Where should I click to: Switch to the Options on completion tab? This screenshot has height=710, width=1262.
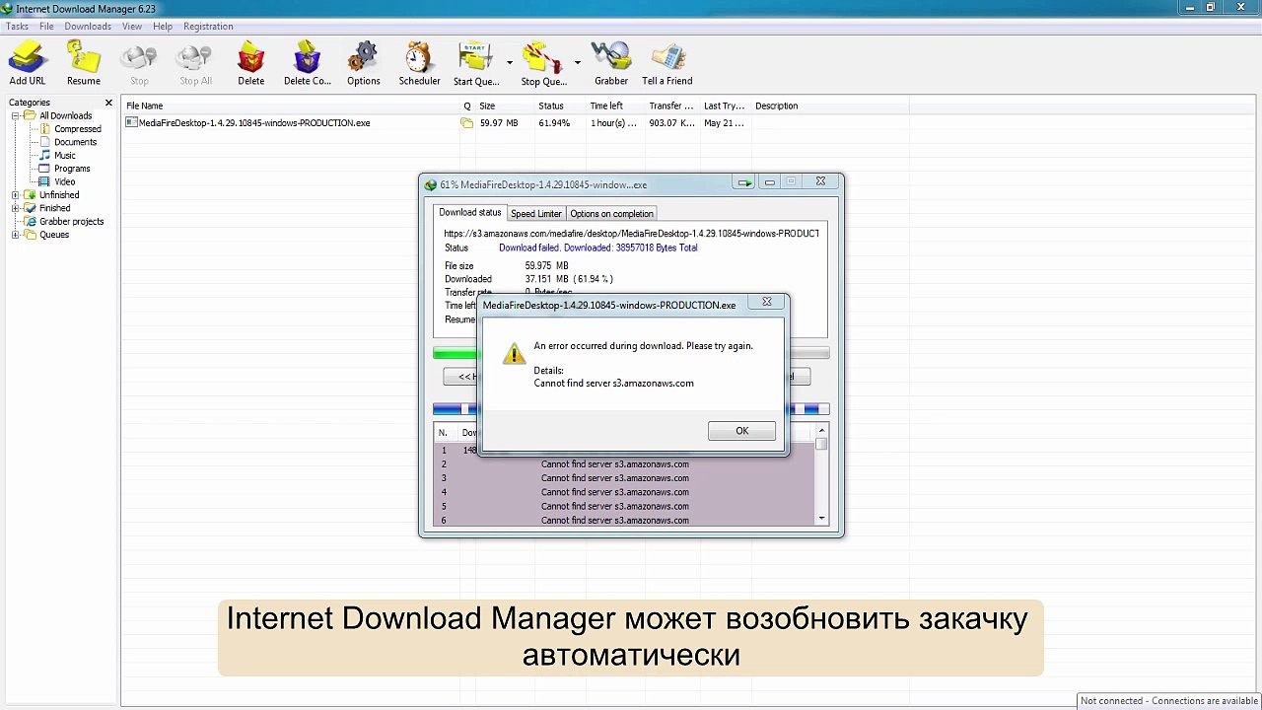pyautogui.click(x=611, y=214)
